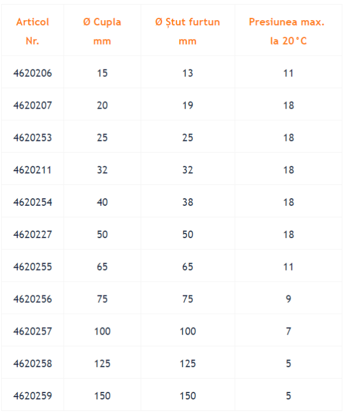Click article number 4620254
This screenshot has width=347, height=415.
pyautogui.click(x=32, y=202)
